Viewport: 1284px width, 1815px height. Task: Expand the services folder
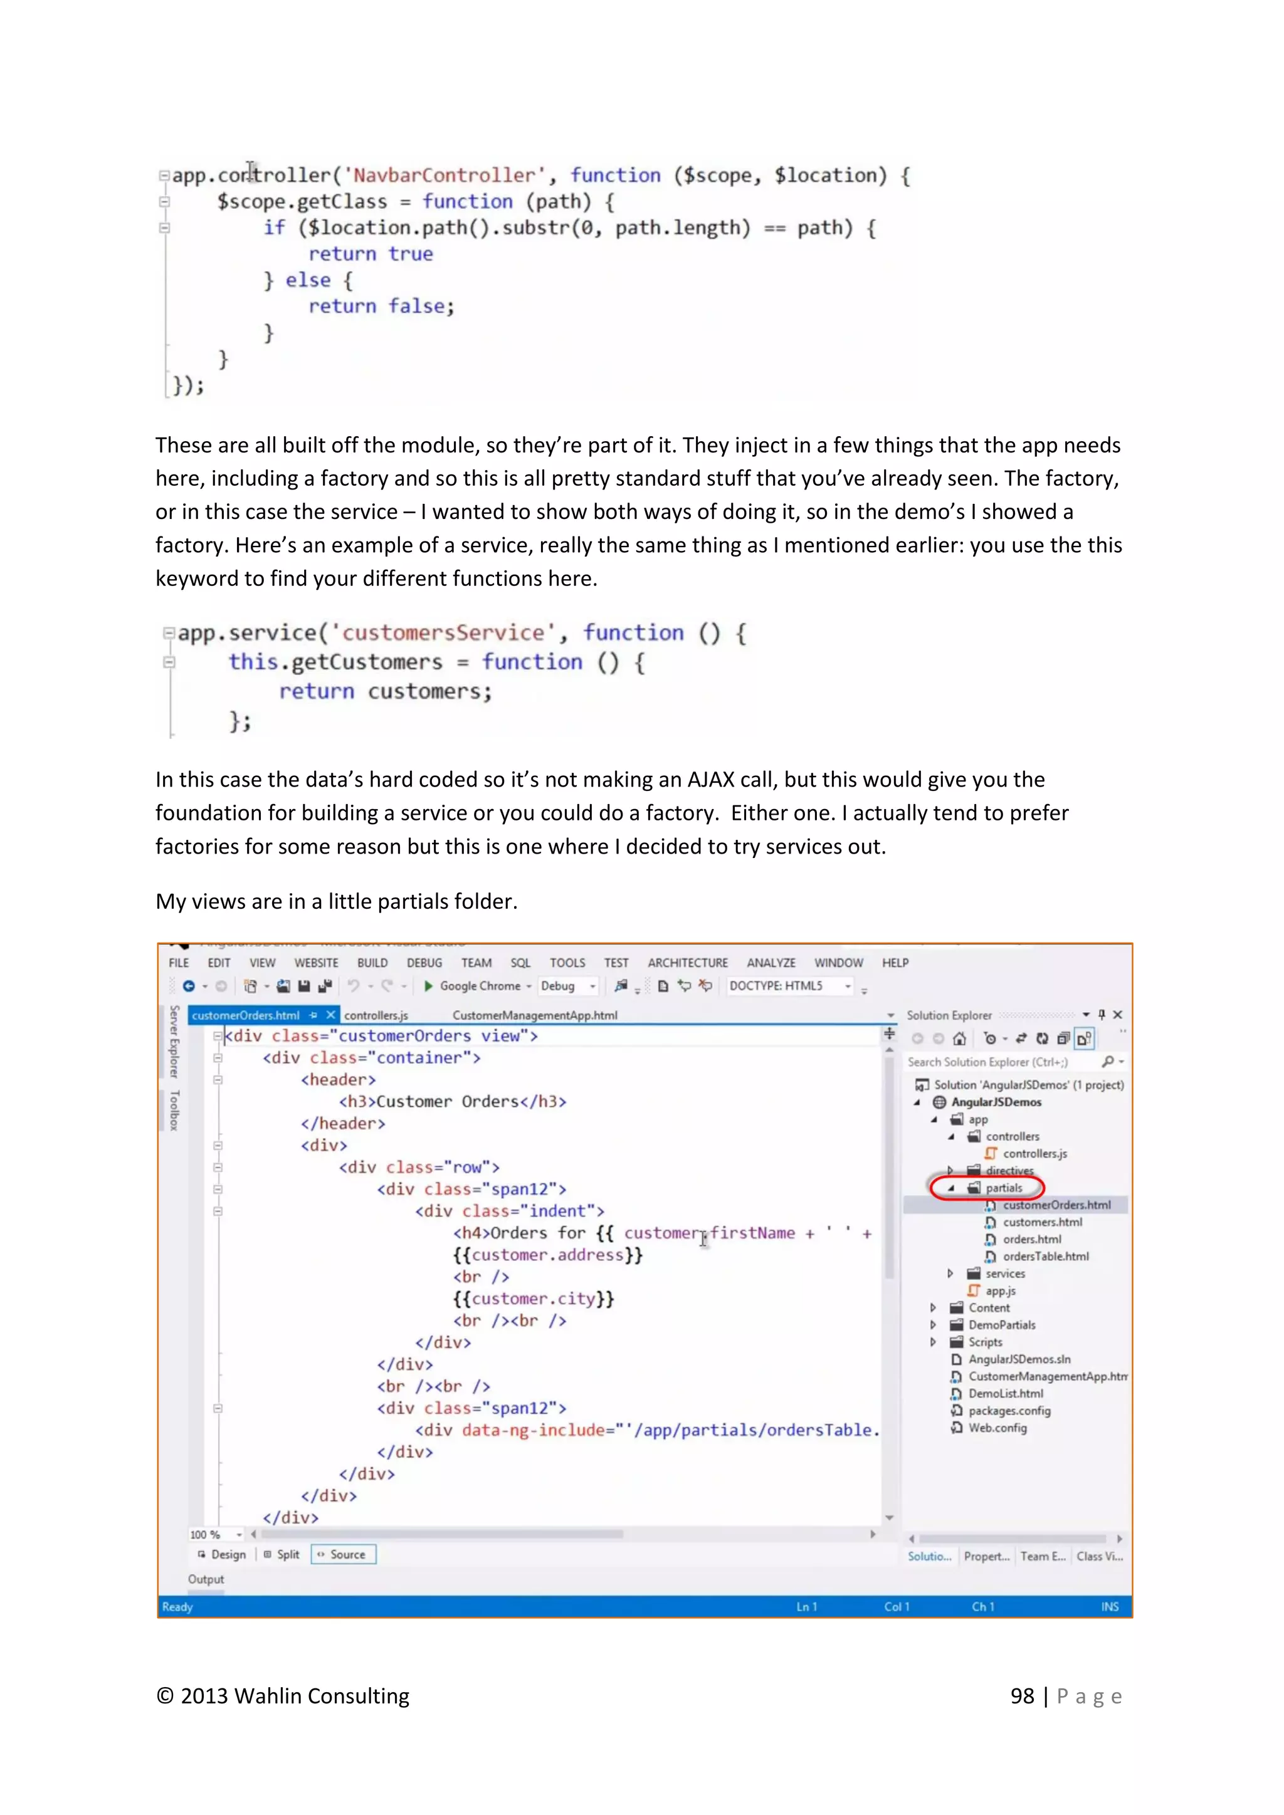[x=950, y=1274]
